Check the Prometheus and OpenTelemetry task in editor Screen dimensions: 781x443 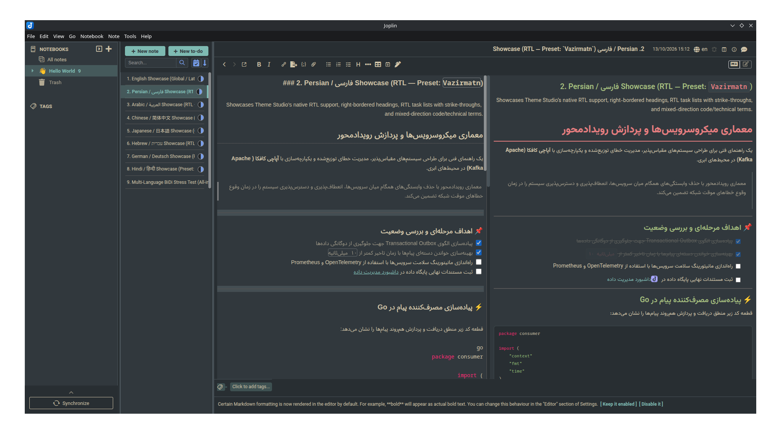479,262
